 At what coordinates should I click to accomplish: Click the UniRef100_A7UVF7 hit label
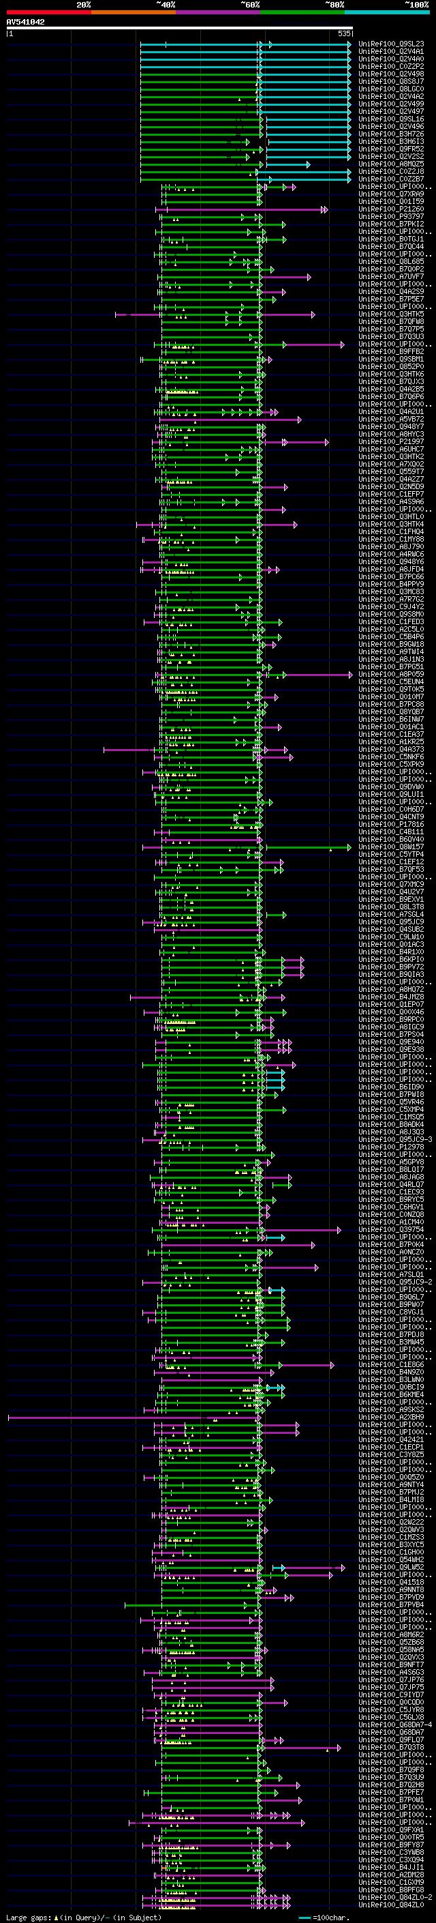pyautogui.click(x=391, y=276)
